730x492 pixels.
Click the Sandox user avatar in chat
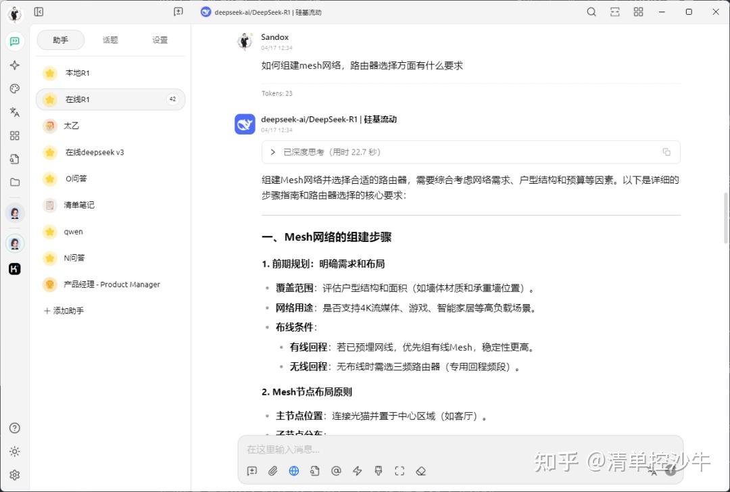[x=245, y=41]
